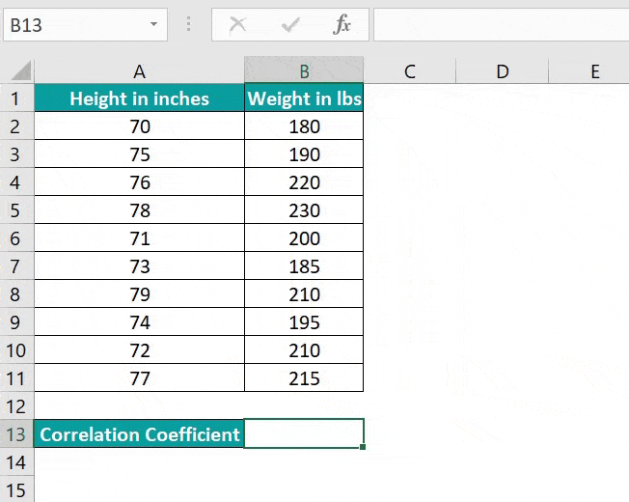Viewport: 629px width, 502px height.
Task: Click the 'Weight in lbs' header cell
Action: coord(304,98)
